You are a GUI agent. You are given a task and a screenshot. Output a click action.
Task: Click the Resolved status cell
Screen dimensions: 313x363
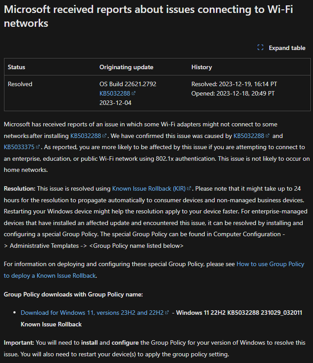(20, 84)
